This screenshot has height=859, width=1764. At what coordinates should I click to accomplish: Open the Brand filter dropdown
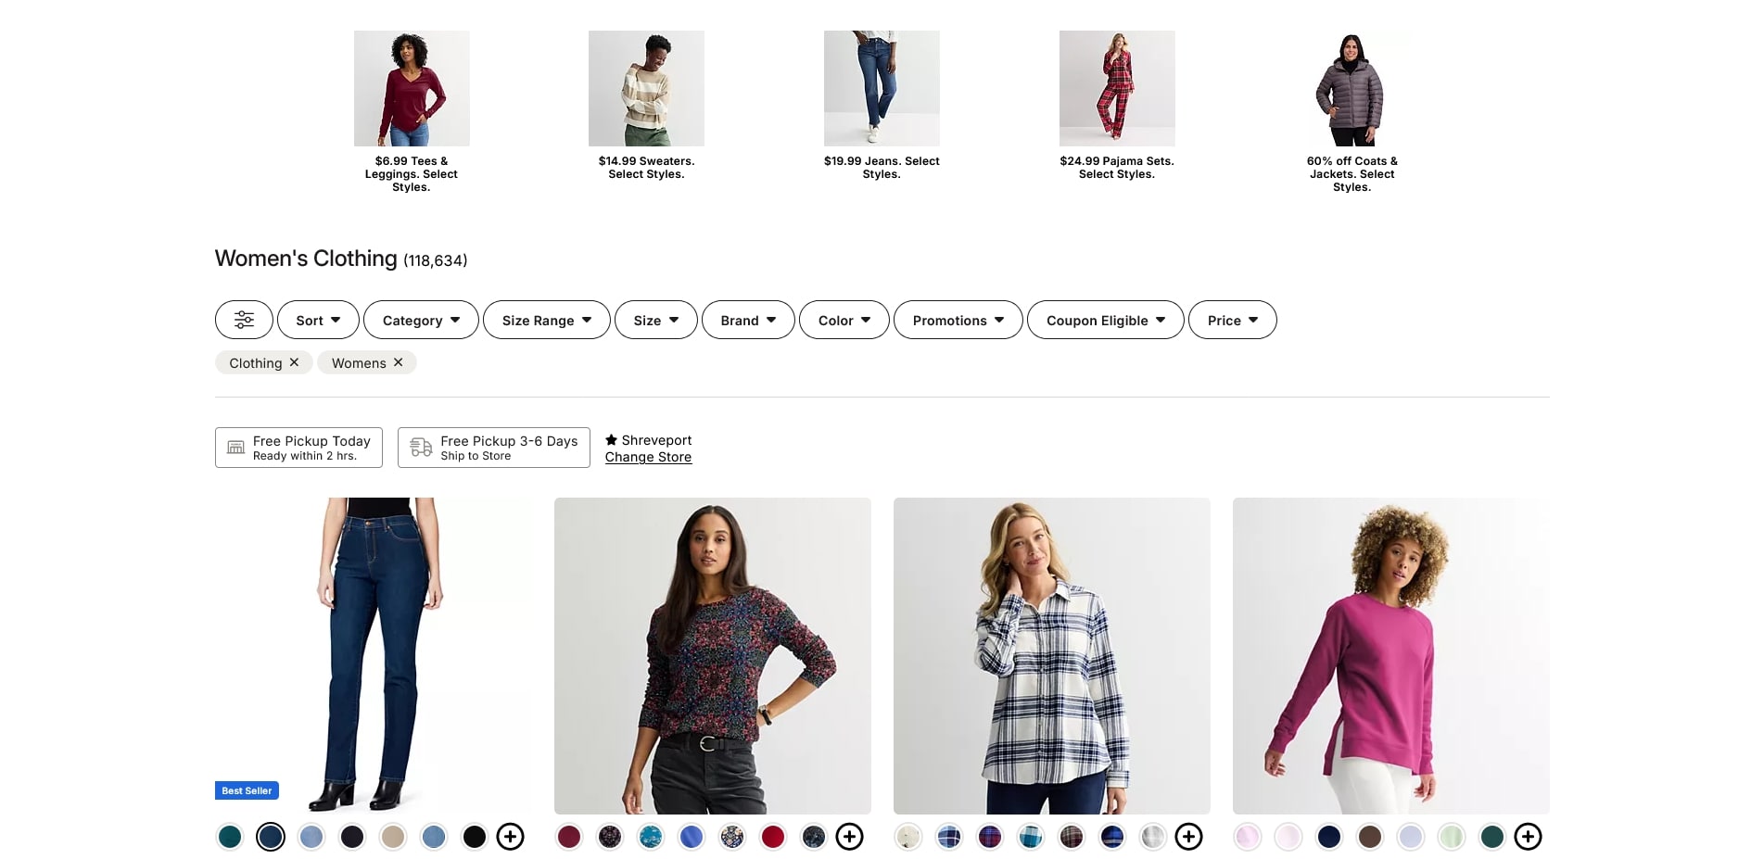[x=748, y=320]
